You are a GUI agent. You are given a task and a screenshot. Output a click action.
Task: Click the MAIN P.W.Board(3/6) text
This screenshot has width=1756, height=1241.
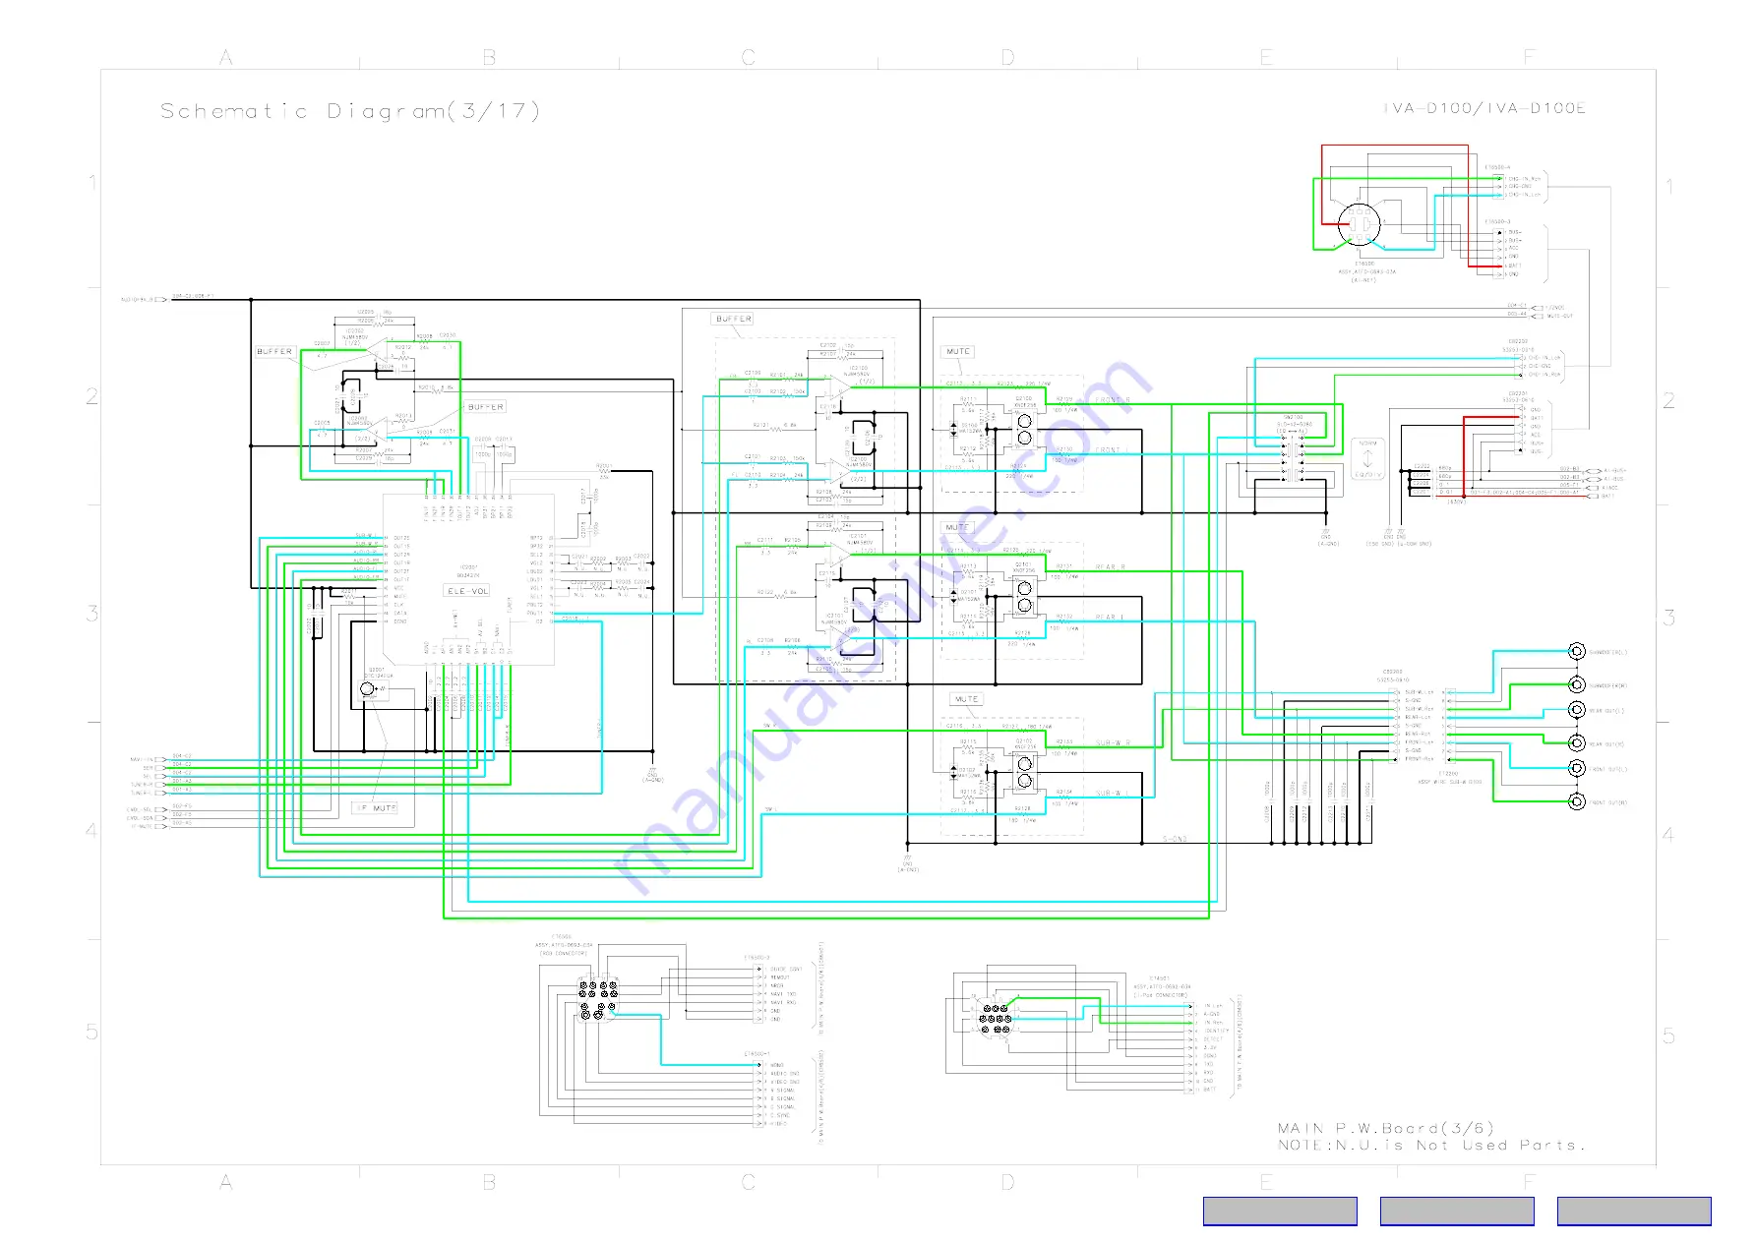tap(1385, 1128)
